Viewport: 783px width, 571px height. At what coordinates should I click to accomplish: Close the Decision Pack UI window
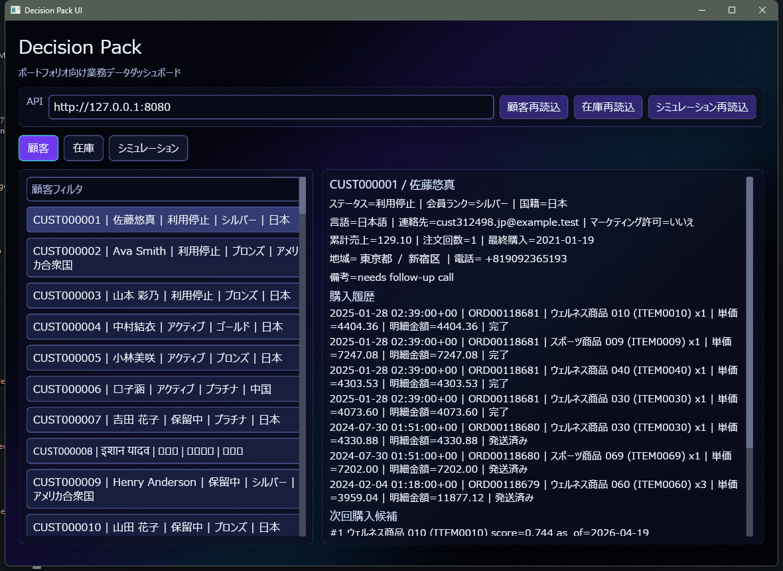click(x=762, y=10)
